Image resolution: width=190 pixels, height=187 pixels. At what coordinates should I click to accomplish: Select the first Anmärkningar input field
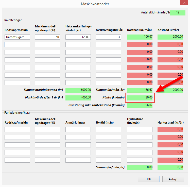[78, 130]
